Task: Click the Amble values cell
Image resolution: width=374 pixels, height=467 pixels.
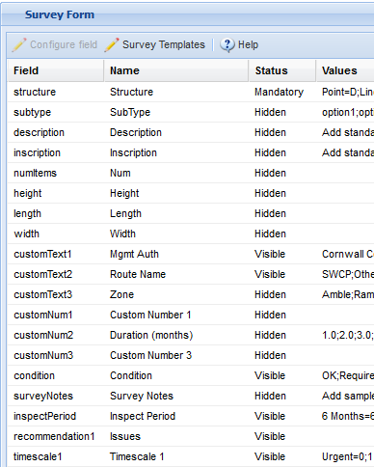Action: click(345, 294)
